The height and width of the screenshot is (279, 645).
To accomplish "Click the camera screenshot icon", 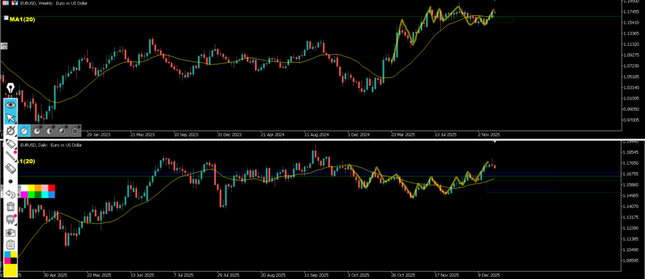I will pyautogui.click(x=10, y=232).
